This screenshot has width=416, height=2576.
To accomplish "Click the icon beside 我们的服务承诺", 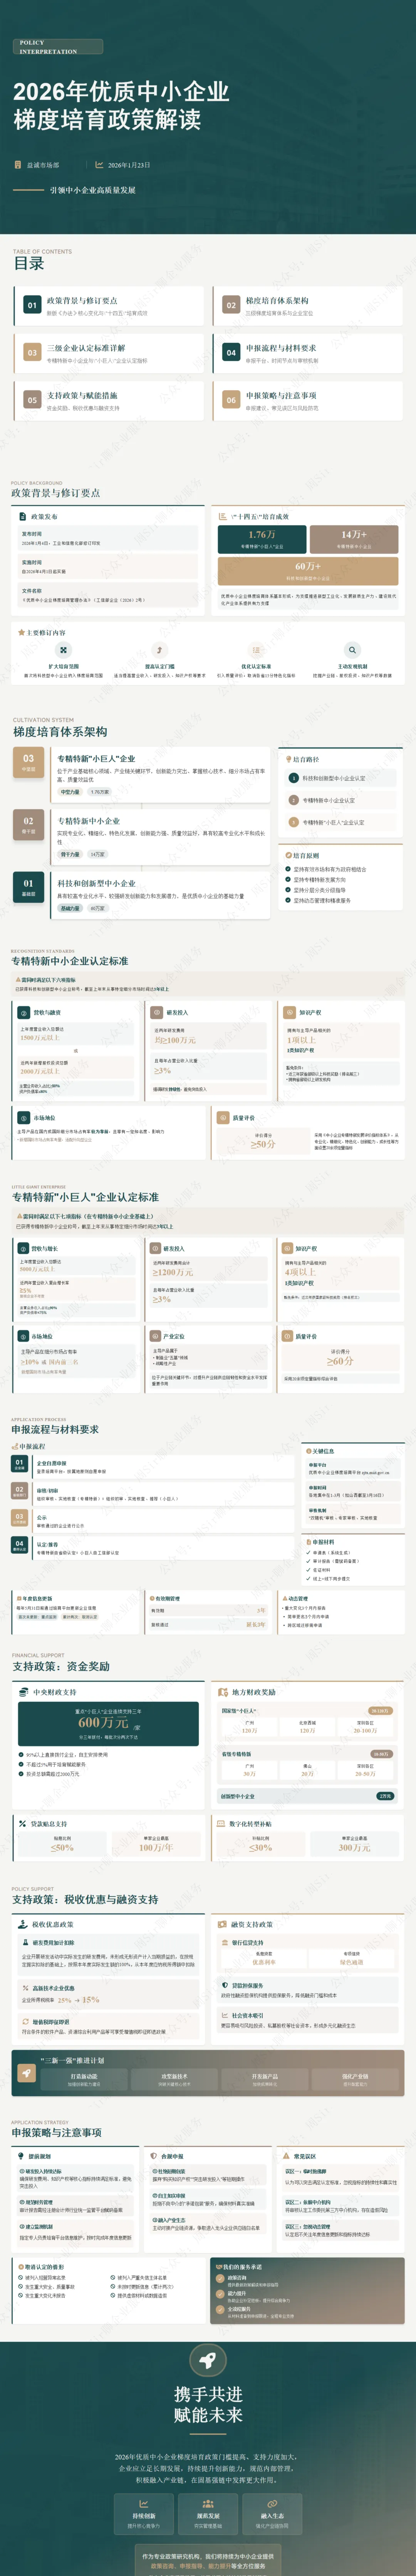I will click(219, 2266).
